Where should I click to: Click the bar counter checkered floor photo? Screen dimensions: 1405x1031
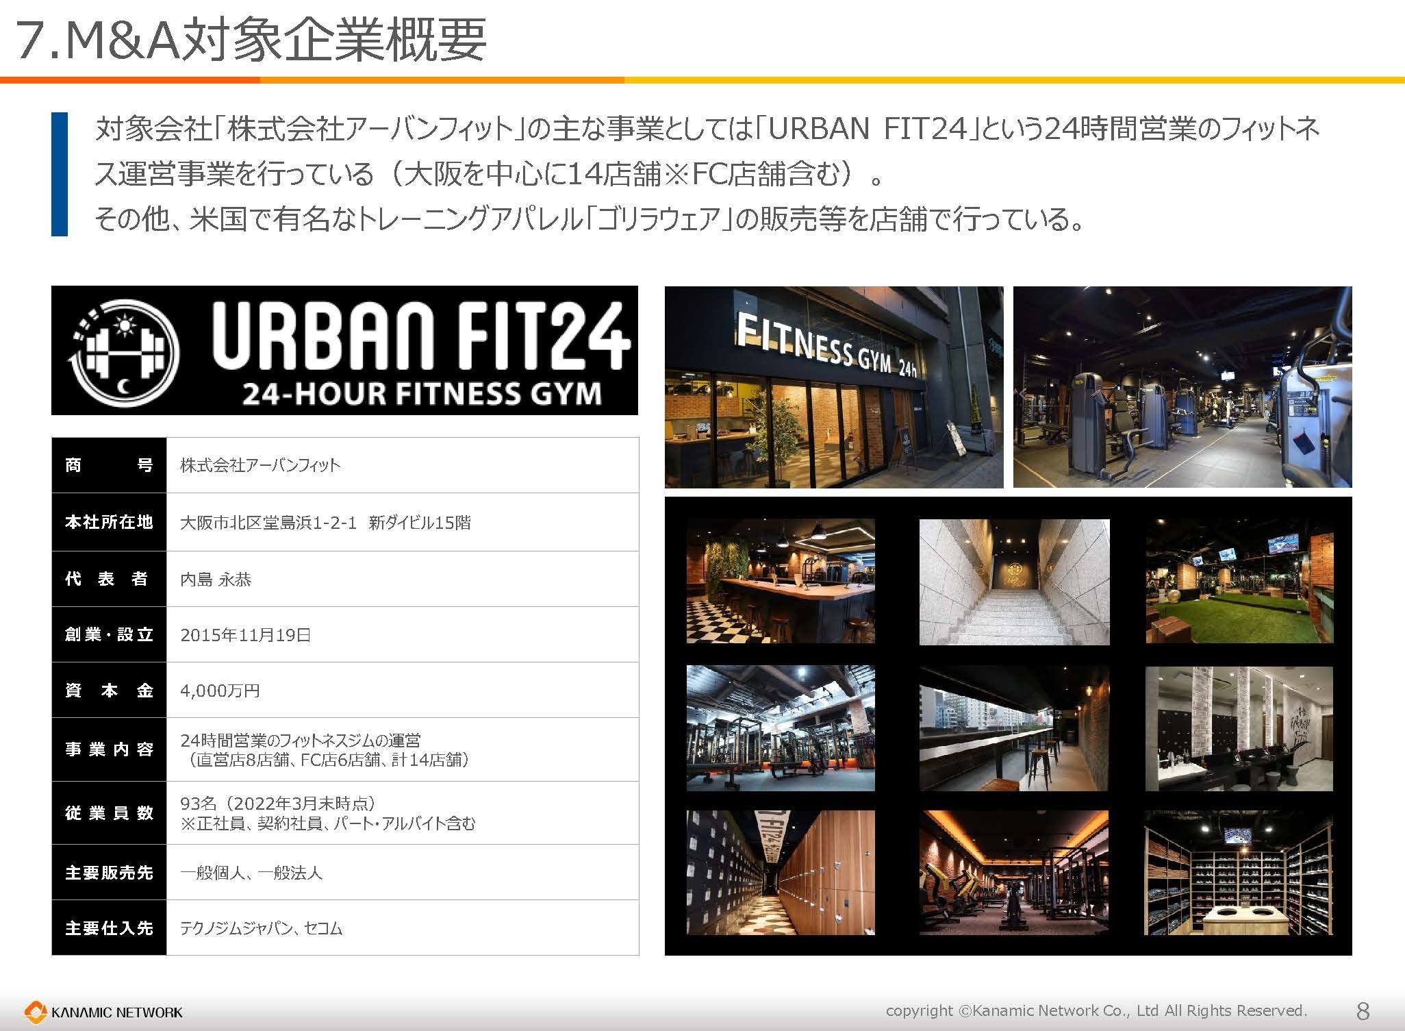pyautogui.click(x=781, y=581)
